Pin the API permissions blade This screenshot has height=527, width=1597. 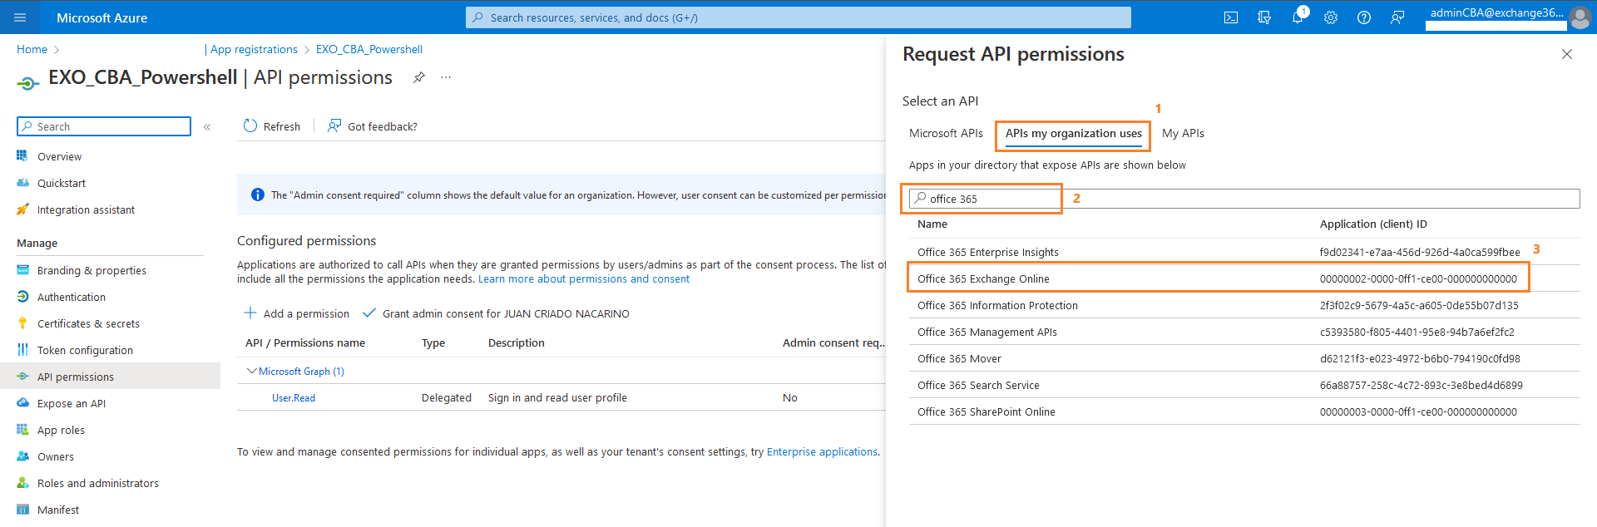[419, 77]
